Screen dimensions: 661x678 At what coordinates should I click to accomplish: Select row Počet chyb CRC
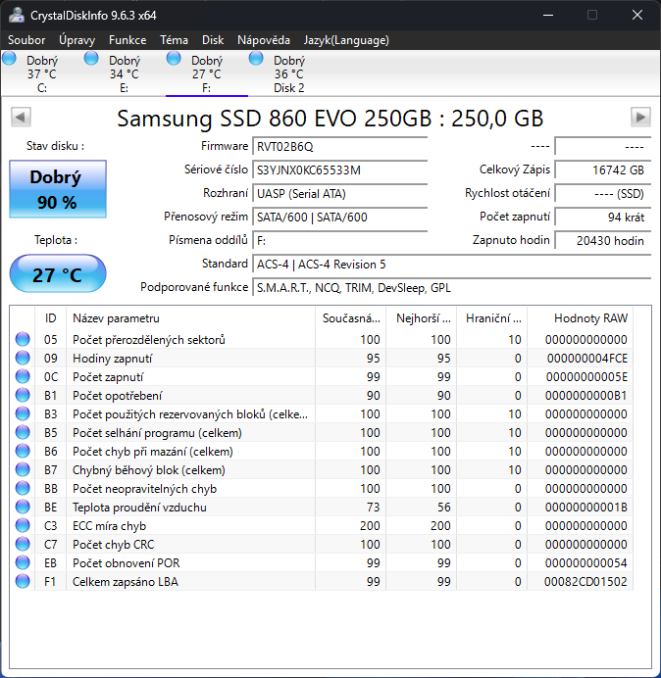point(322,544)
